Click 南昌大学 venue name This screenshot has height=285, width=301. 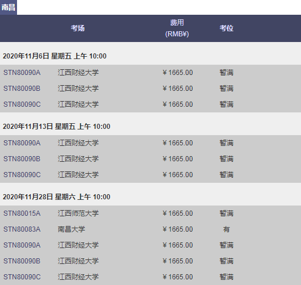(71, 229)
